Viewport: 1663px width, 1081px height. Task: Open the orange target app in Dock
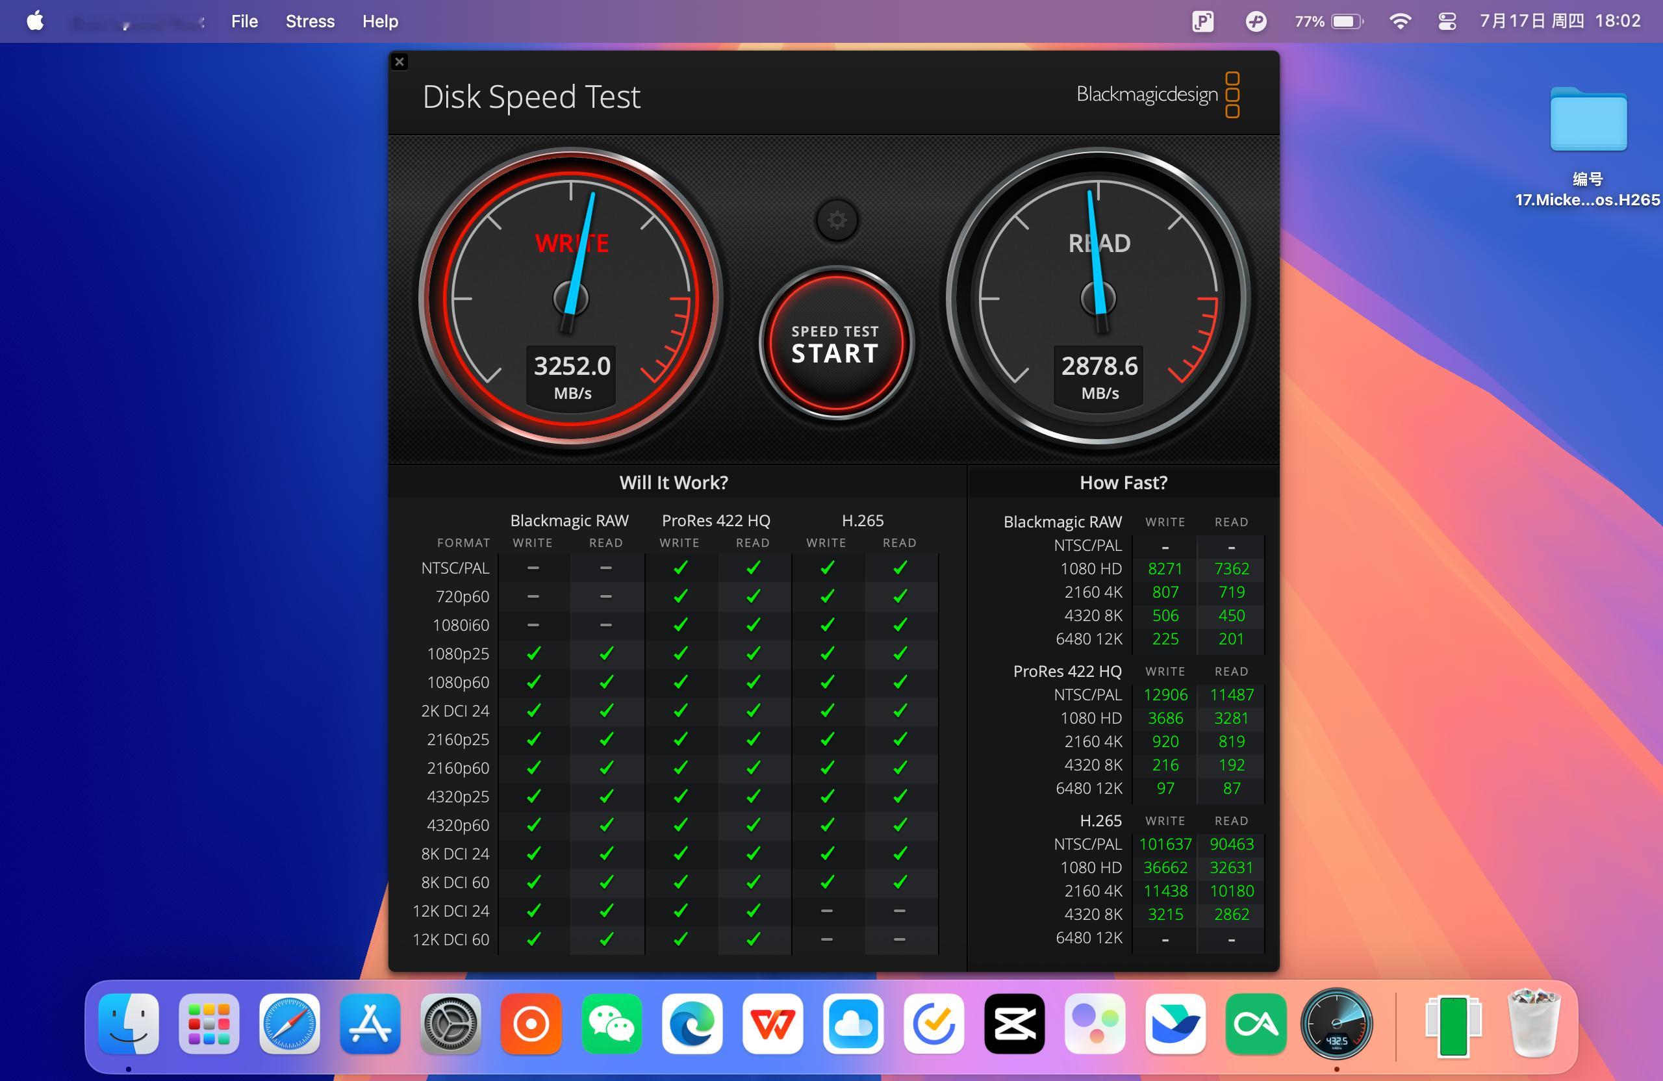pos(531,1024)
